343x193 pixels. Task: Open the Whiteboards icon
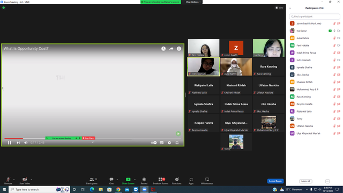coord(207,180)
